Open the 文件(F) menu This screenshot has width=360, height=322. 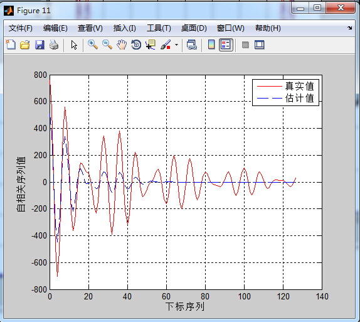click(x=21, y=28)
